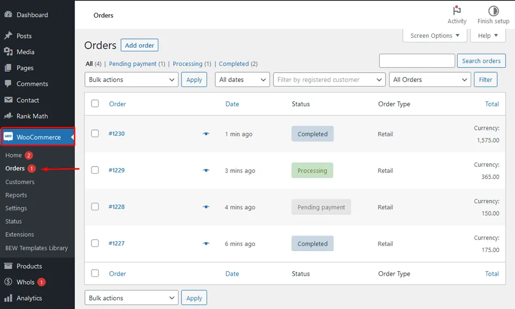Filter by Completed orders tab
This screenshot has height=309, width=515.
pyautogui.click(x=234, y=64)
